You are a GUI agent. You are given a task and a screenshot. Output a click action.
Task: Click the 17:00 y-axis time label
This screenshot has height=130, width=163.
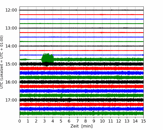coord(11,100)
